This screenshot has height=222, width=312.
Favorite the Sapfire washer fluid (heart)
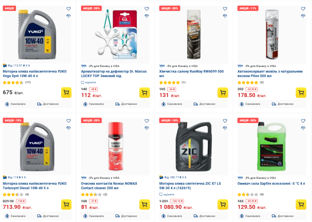pos(303,121)
